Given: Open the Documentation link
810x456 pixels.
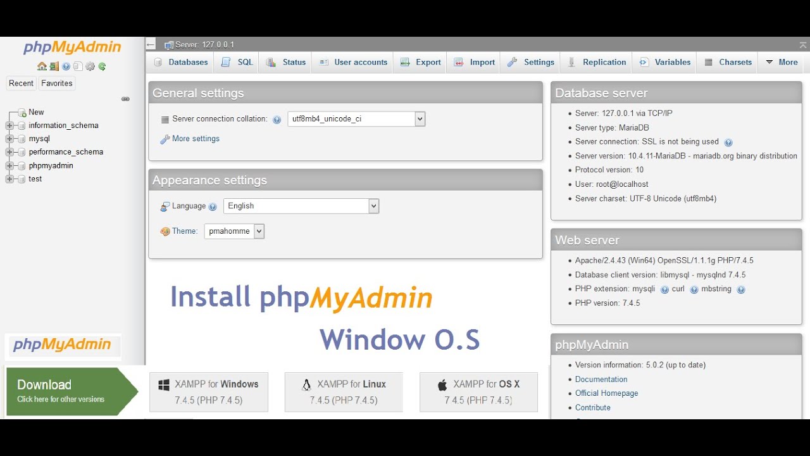Looking at the screenshot, I should point(601,379).
